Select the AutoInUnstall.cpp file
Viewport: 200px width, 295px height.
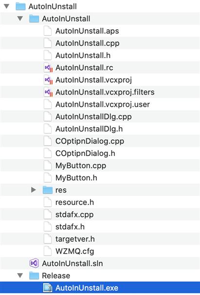click(x=100, y=43)
